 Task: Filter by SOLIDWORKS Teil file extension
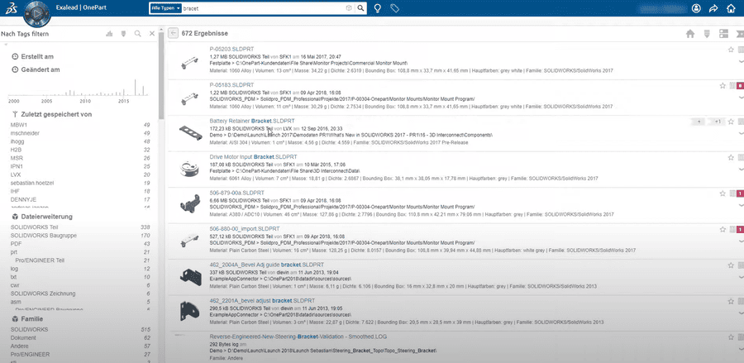coord(34,227)
